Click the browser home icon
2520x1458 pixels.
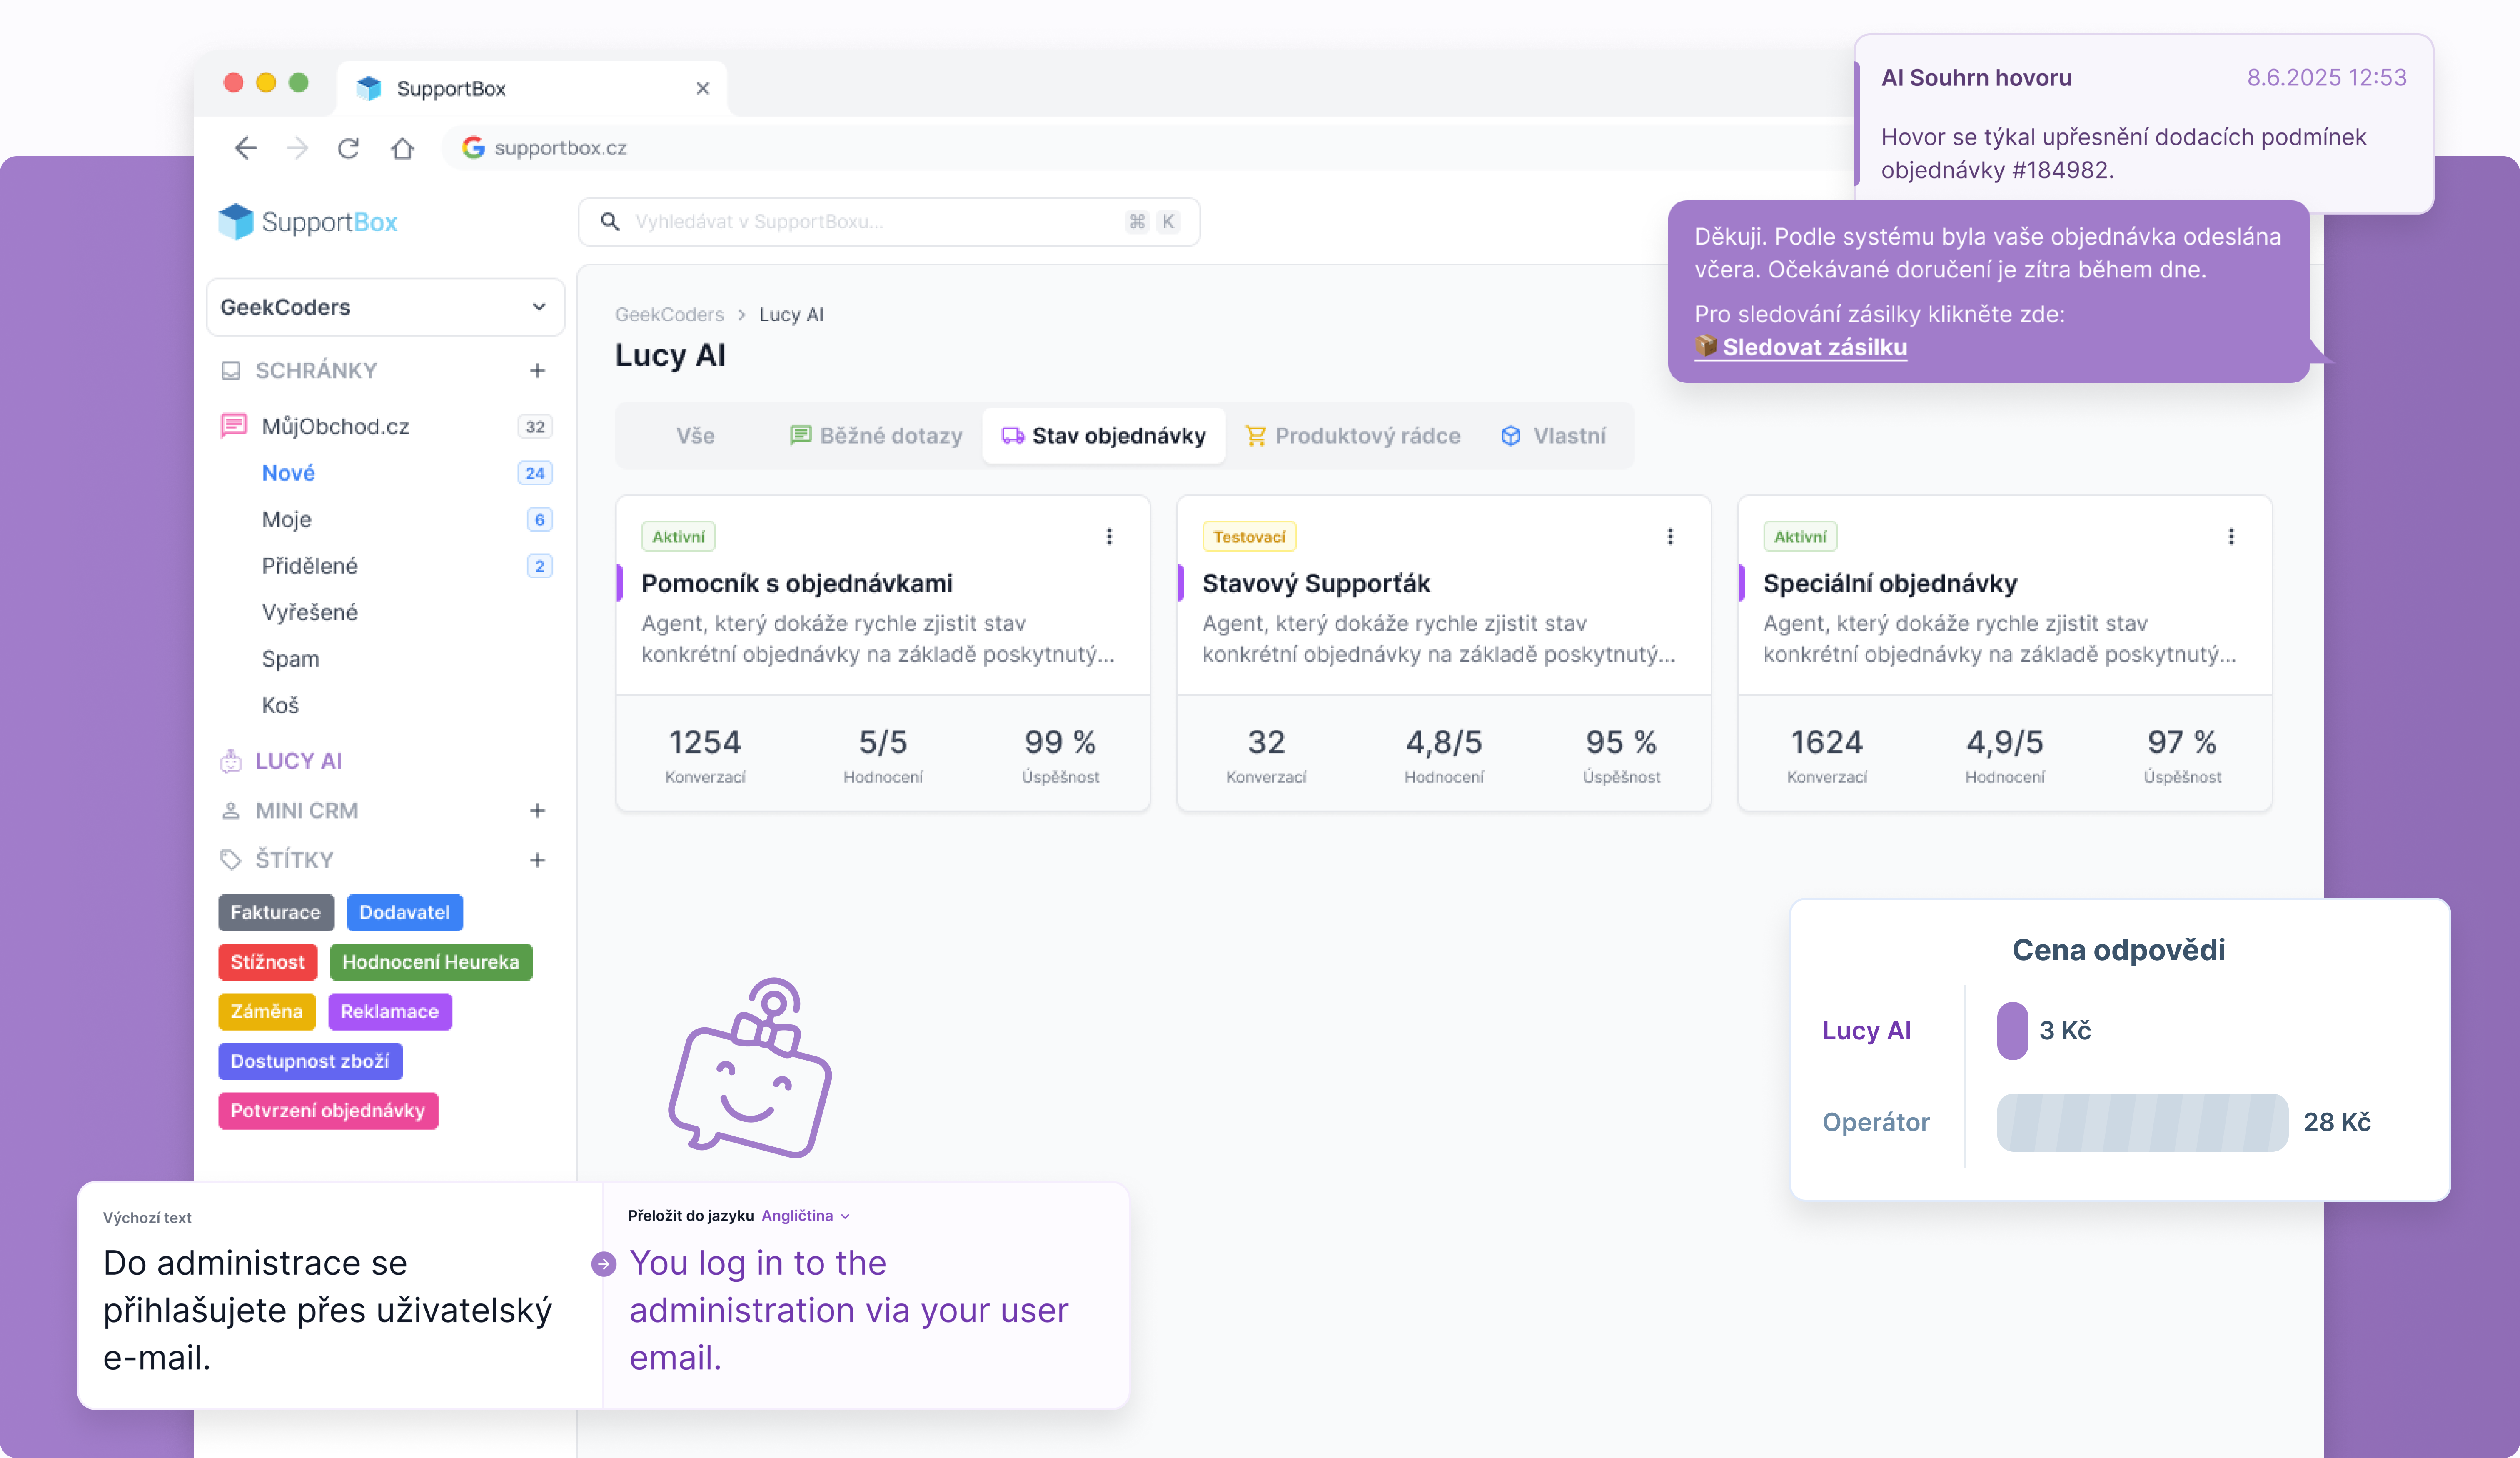point(402,148)
